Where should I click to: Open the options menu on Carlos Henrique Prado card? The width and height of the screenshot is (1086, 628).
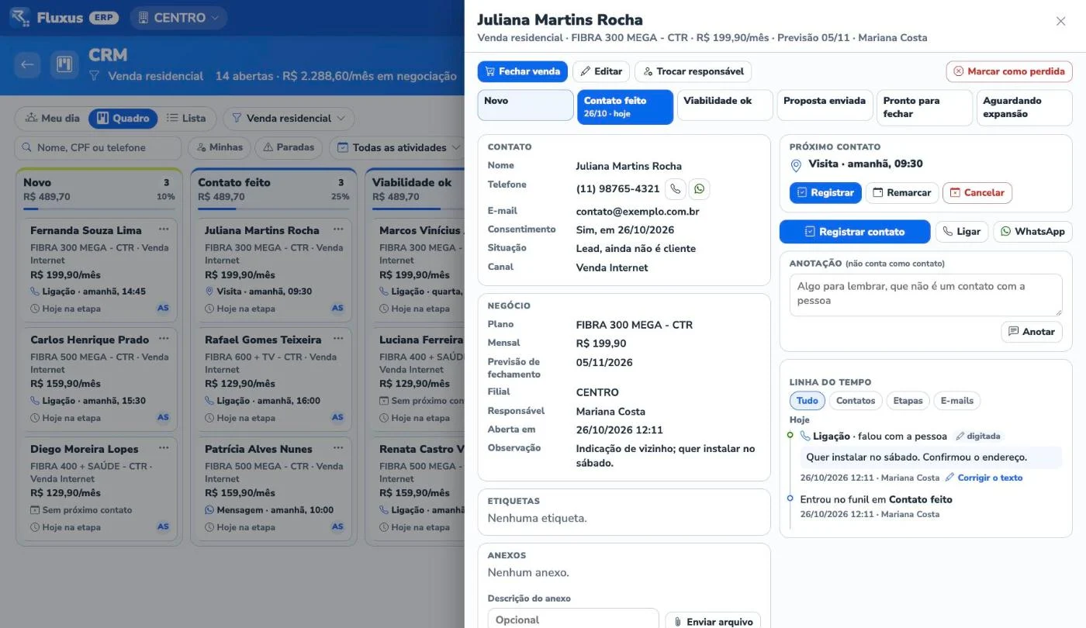tap(164, 339)
